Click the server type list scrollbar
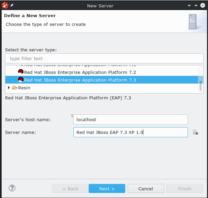 (201, 86)
